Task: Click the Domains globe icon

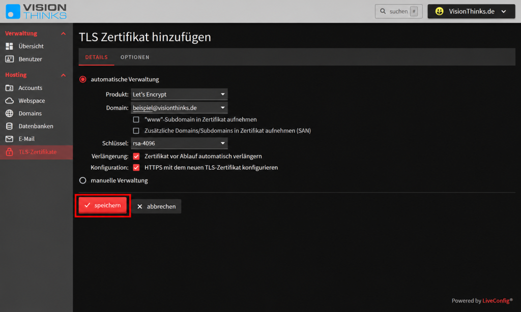Action: pos(9,113)
